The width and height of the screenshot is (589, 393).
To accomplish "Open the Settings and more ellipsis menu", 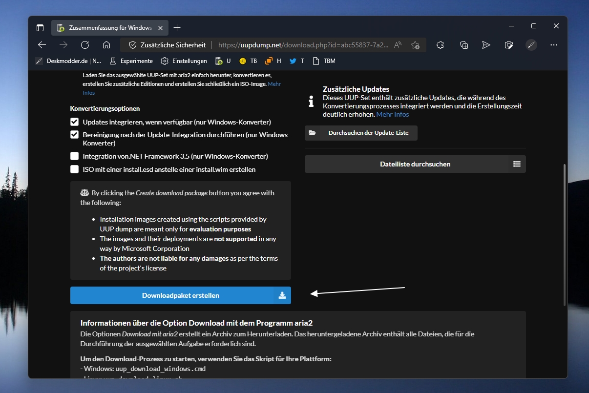I will pos(554,45).
